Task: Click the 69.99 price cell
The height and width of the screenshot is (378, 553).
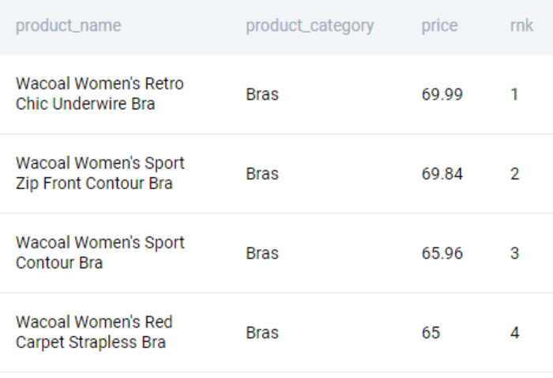Action: coord(442,95)
